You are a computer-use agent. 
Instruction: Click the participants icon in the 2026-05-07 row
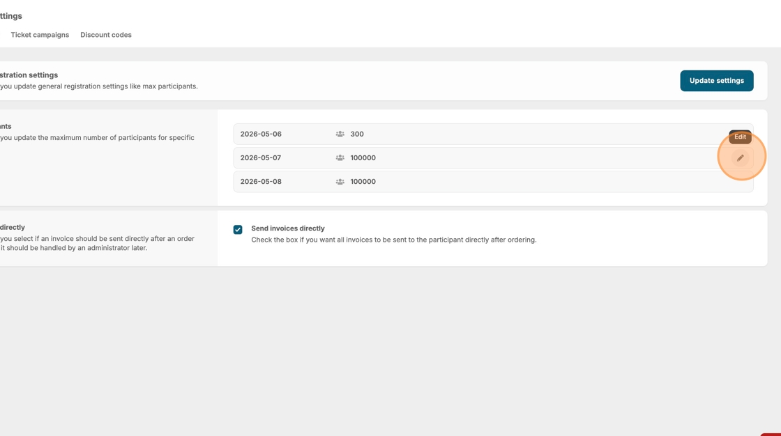[340, 158]
